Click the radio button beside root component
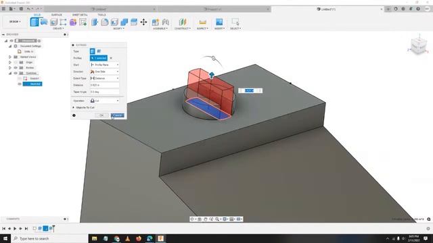Viewport: 433px width, 243px height. click(39, 40)
